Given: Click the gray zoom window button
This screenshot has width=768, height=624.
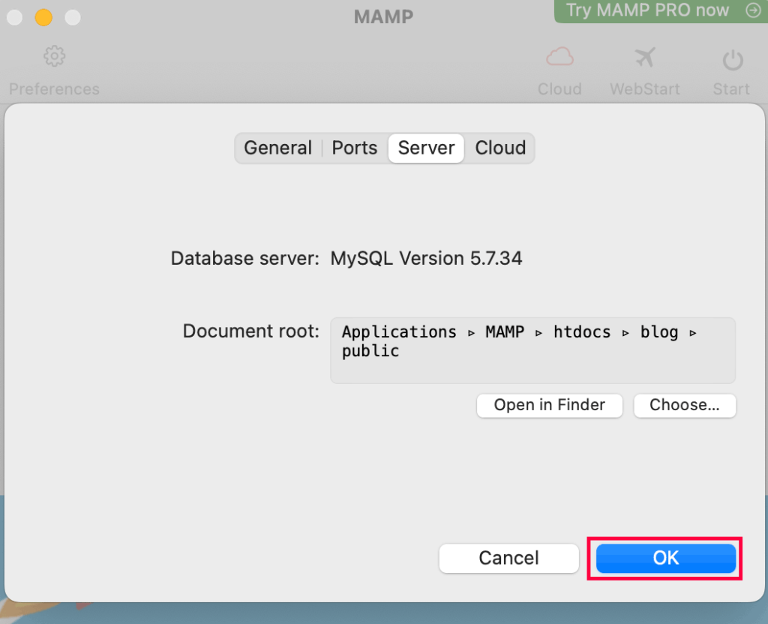Looking at the screenshot, I should [x=72, y=16].
